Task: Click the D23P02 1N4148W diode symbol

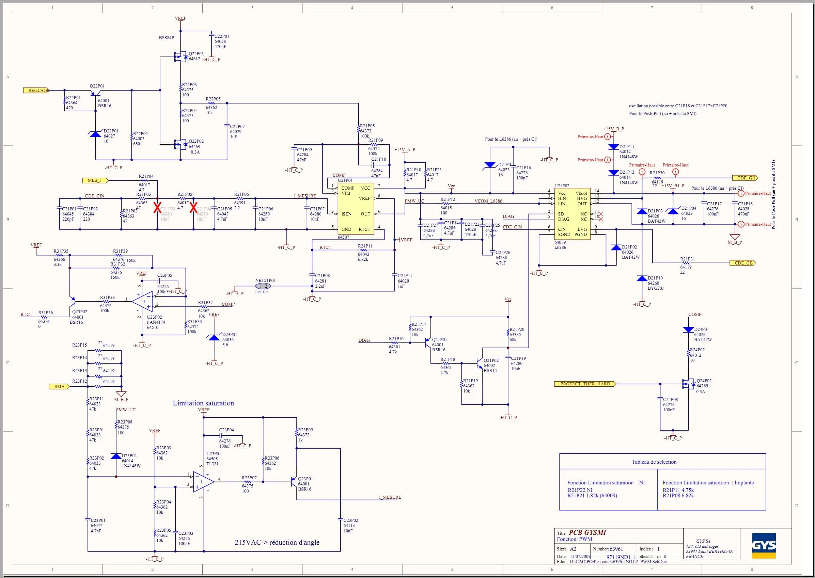Action: tap(116, 456)
